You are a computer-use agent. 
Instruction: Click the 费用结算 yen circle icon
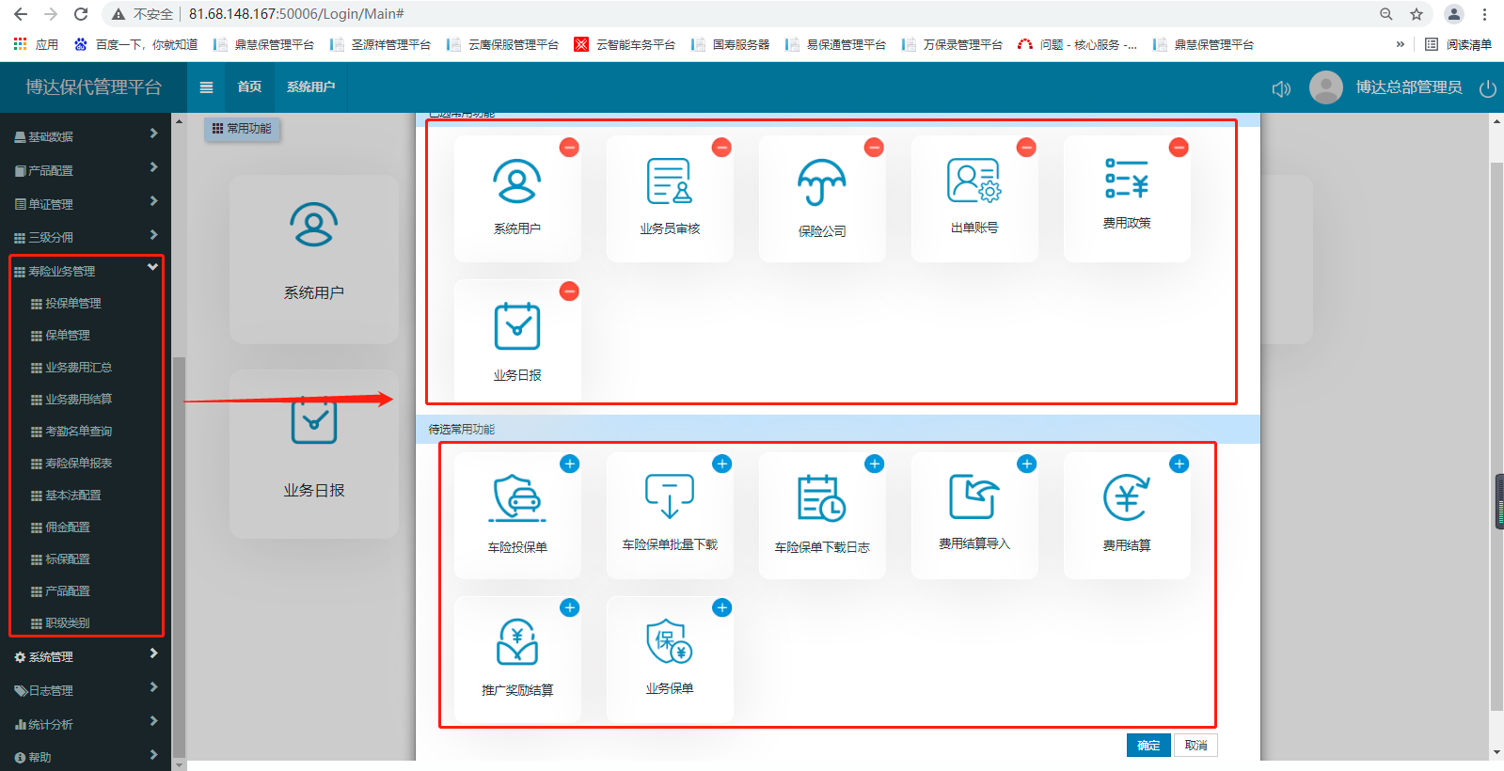1127,497
